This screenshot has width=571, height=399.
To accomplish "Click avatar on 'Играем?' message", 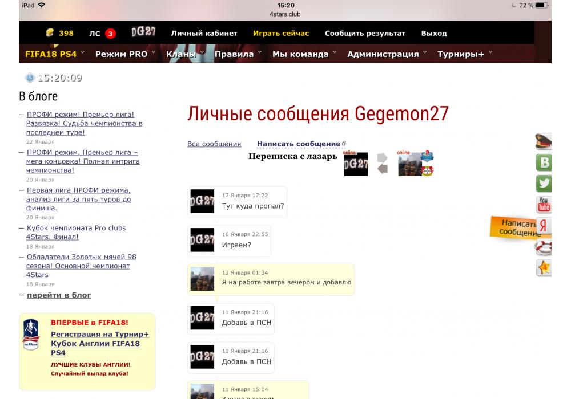I will point(203,240).
